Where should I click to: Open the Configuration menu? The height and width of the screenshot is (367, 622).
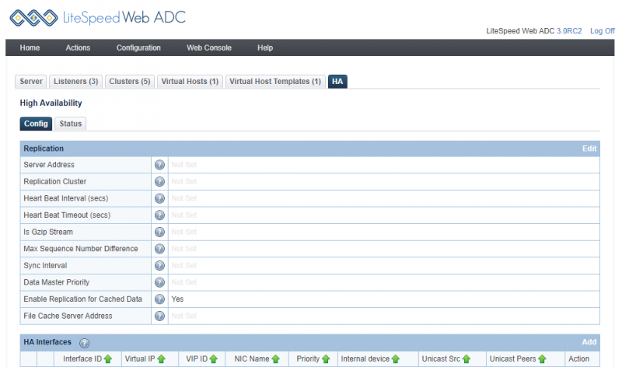tap(138, 48)
